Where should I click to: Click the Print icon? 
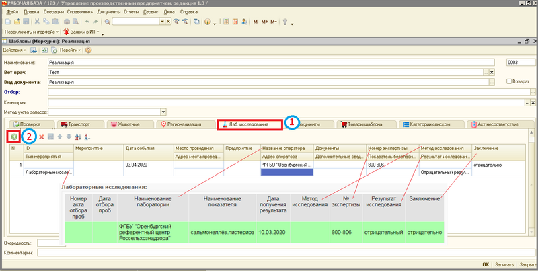67,22
